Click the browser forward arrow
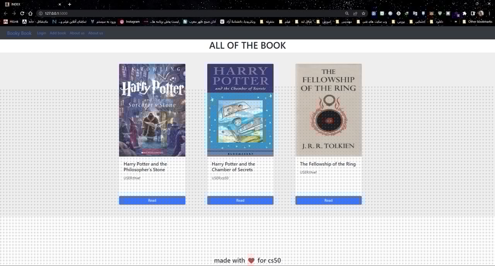495x266 pixels. 14,13
